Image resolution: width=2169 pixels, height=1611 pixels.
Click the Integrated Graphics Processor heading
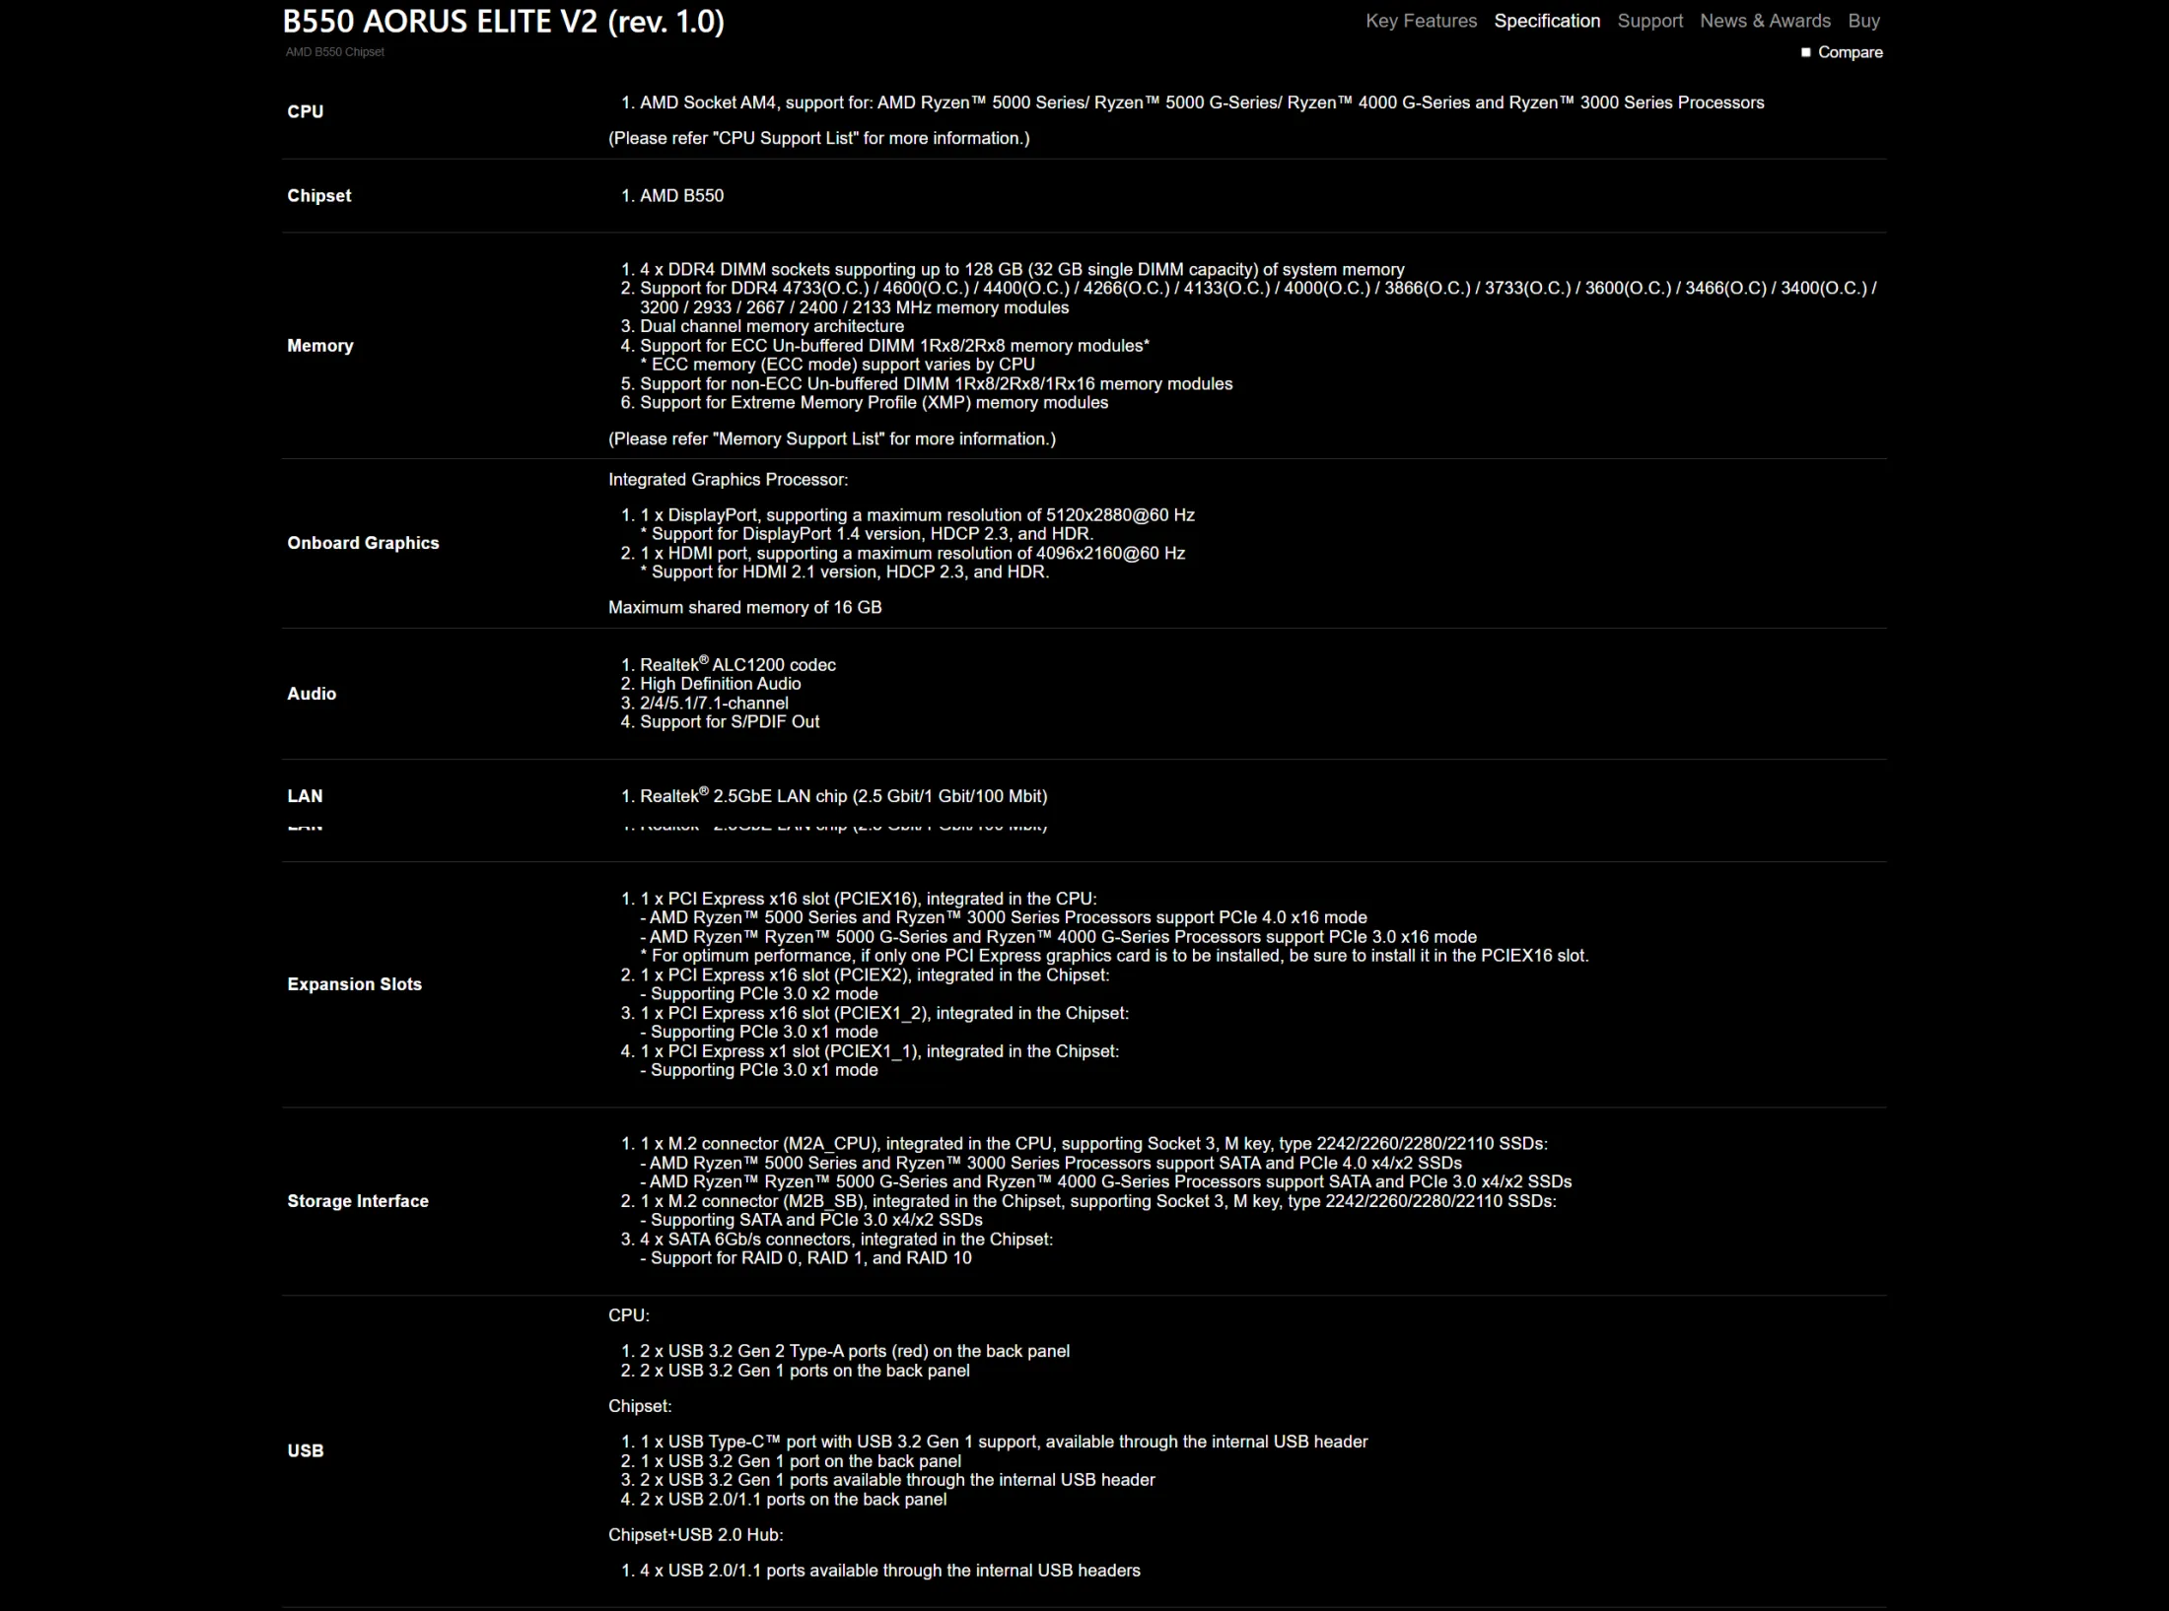click(728, 480)
